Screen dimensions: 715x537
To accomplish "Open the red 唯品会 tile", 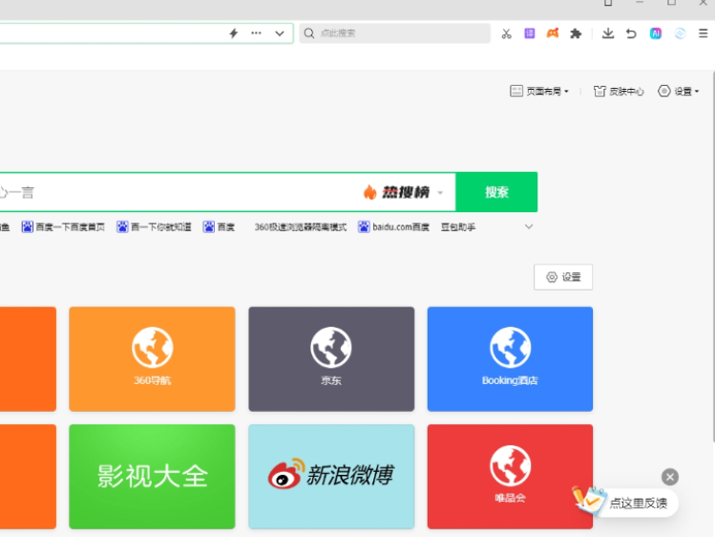I will (x=510, y=477).
